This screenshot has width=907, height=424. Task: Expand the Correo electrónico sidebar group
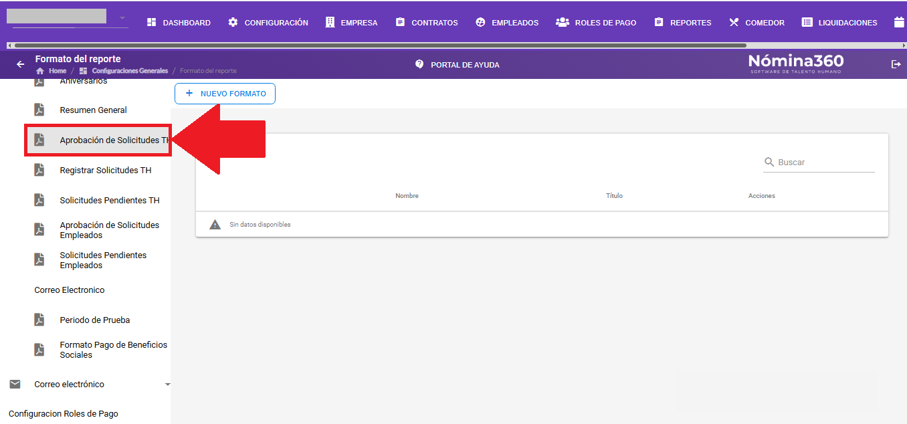click(x=167, y=385)
